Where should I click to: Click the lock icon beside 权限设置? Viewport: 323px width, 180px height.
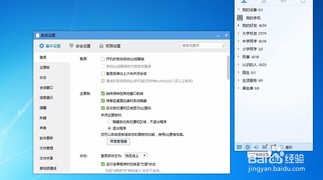101,46
